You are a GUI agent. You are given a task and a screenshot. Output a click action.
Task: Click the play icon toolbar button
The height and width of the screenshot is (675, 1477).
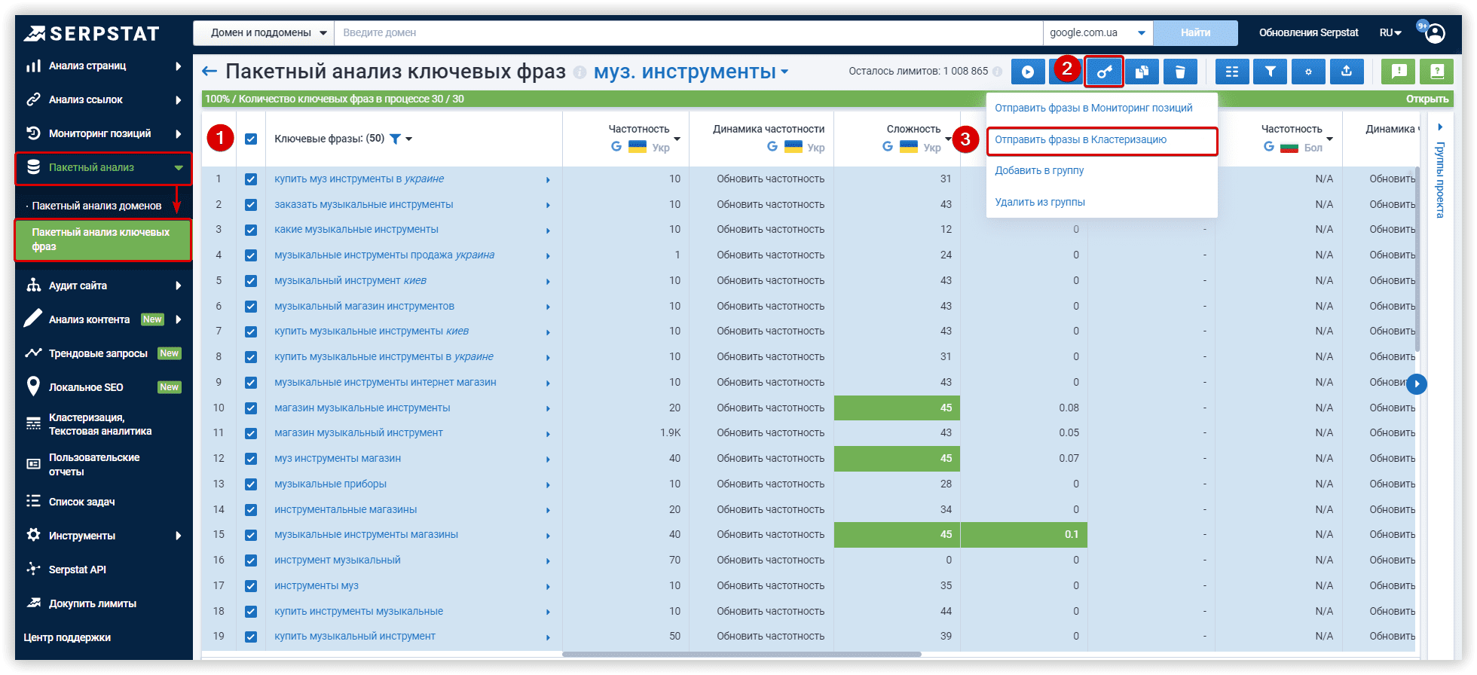(1028, 72)
